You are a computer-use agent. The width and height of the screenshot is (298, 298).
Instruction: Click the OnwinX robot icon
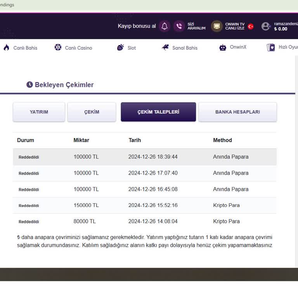pos(223,47)
